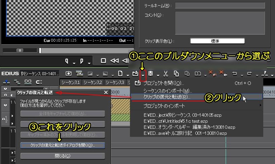Viewport: 275px width, 164px height.
Task: Click the Rewind double-arrow button
Action: point(114,61)
